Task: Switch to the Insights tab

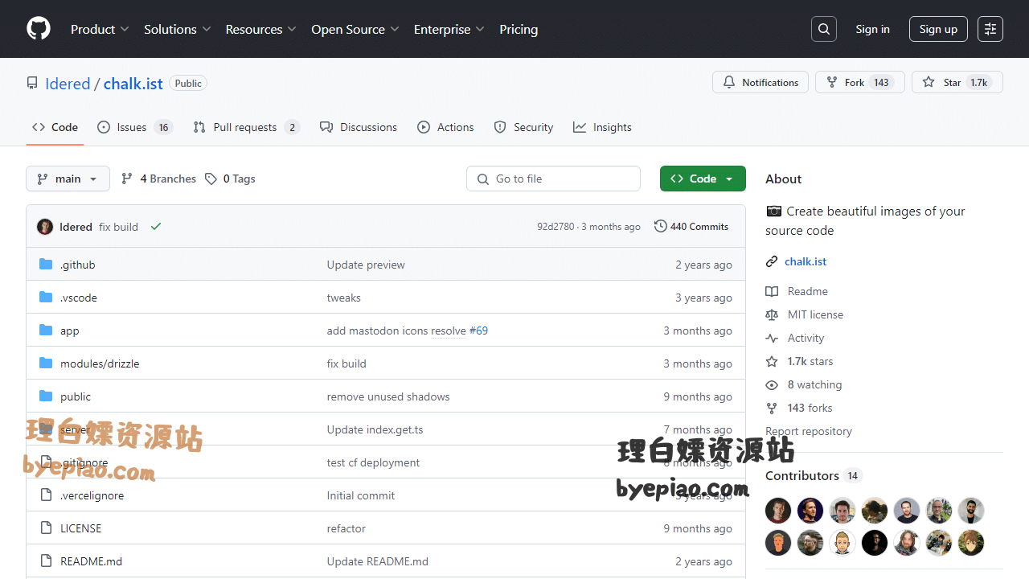Action: click(602, 127)
